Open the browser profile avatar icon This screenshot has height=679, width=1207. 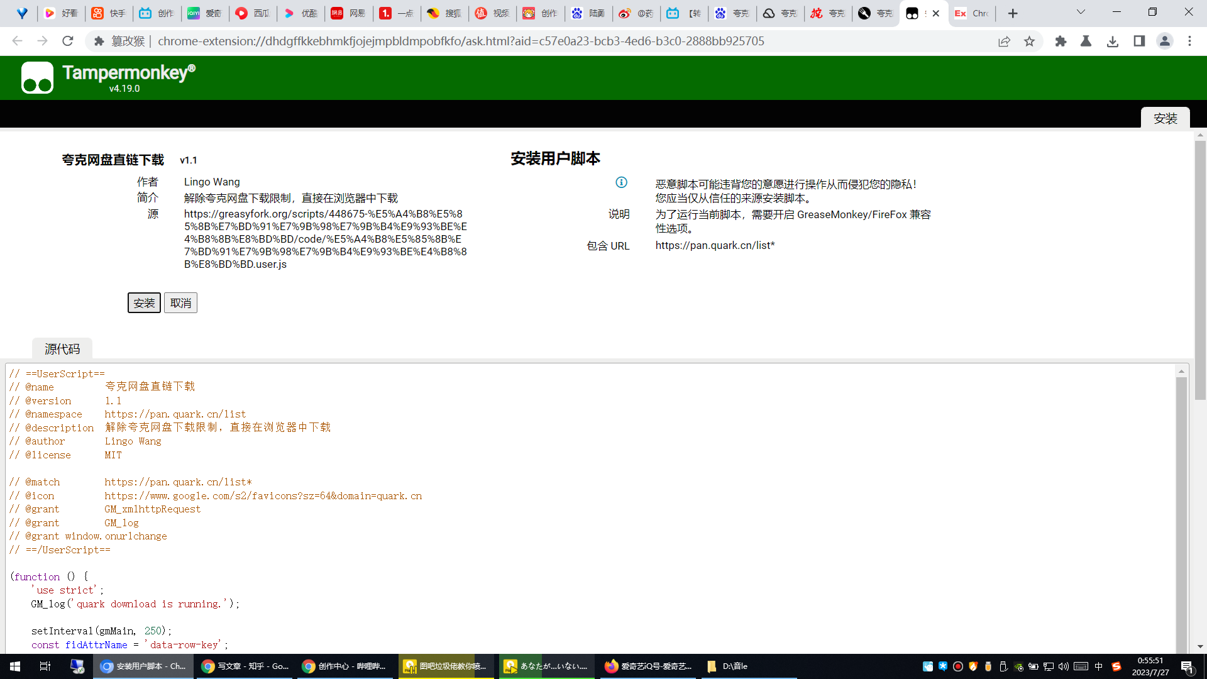1165,41
